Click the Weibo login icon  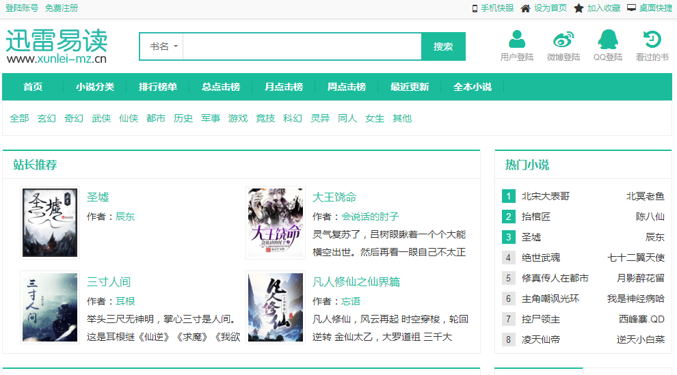(563, 39)
